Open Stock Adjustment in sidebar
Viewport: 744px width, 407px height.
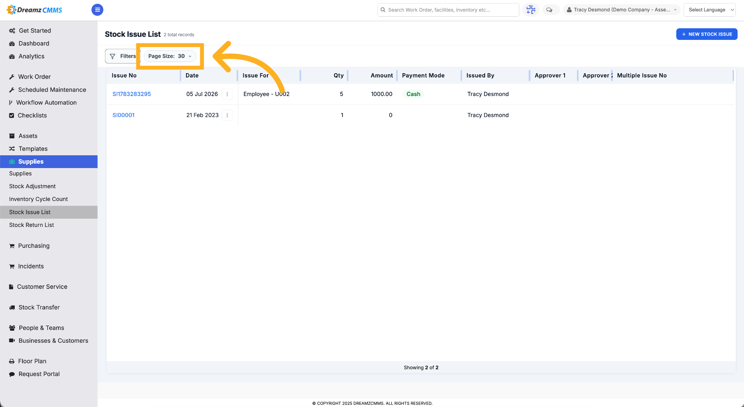(x=33, y=186)
